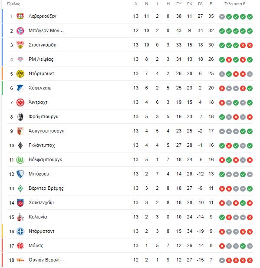Click the Γκλάντμπαχ team name
The height and width of the screenshot is (268, 260).
coord(42,145)
